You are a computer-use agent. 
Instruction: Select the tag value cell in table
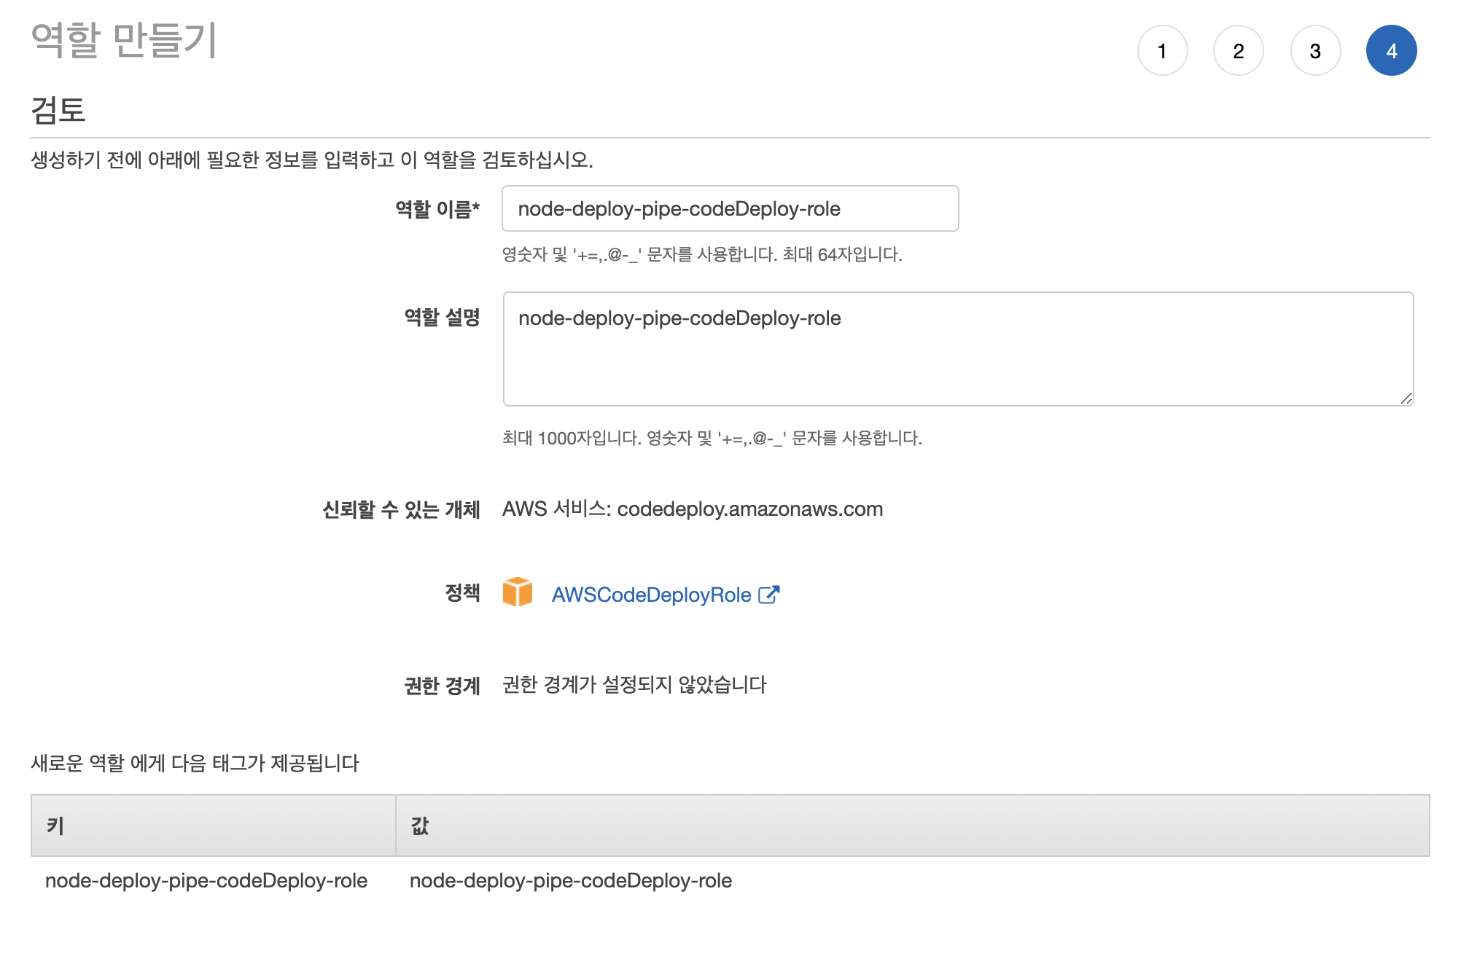(571, 881)
